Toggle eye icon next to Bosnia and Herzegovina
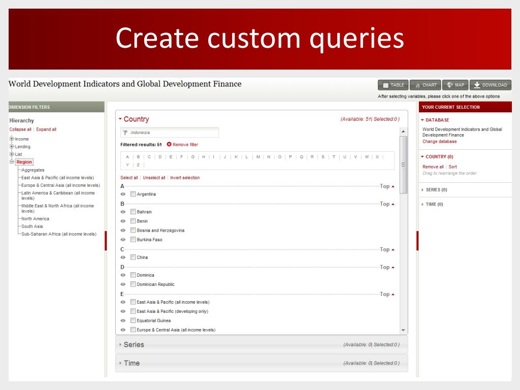Image resolution: width=520 pixels, height=390 pixels. pos(123,230)
